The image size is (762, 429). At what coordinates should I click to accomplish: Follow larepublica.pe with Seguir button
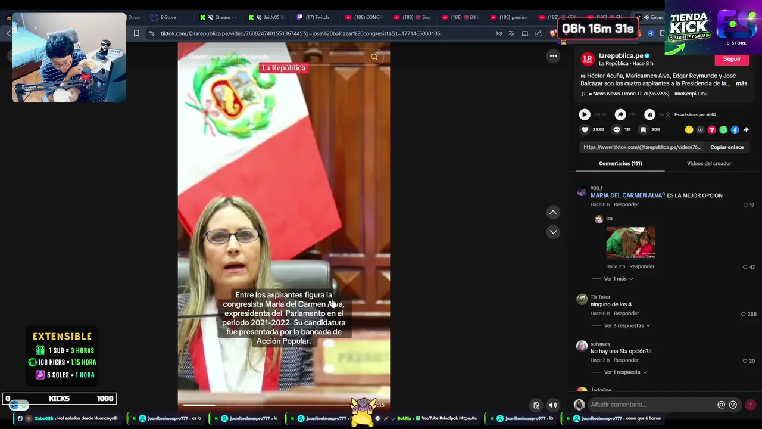pos(732,59)
